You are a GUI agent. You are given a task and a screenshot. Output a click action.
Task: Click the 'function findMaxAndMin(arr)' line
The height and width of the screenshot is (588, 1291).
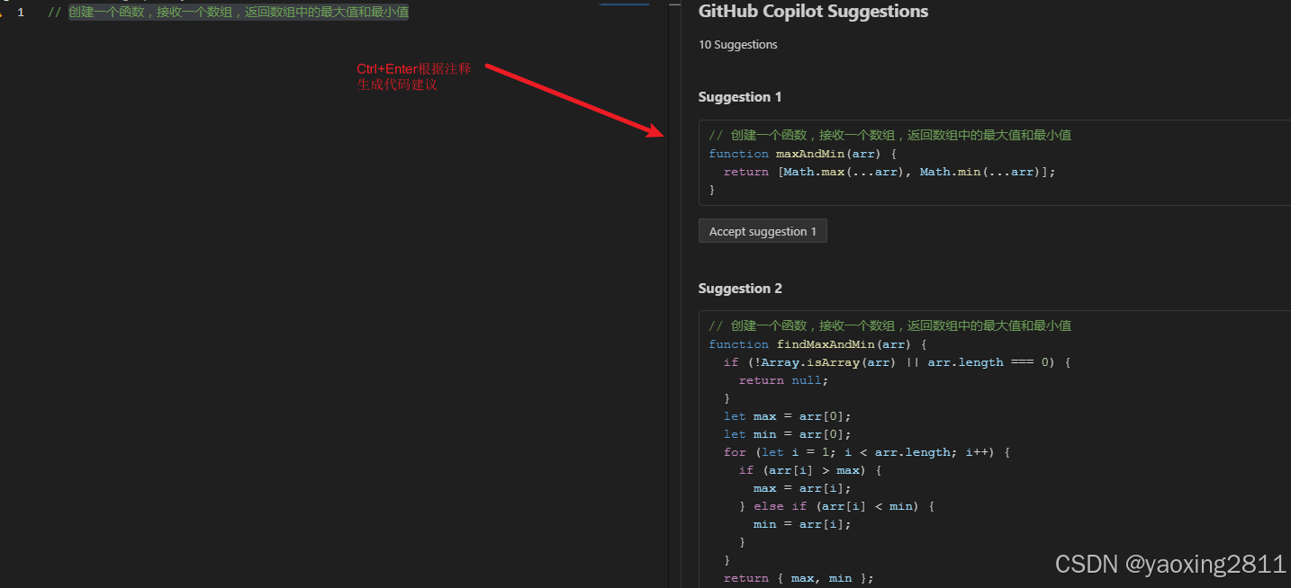pyautogui.click(x=817, y=344)
